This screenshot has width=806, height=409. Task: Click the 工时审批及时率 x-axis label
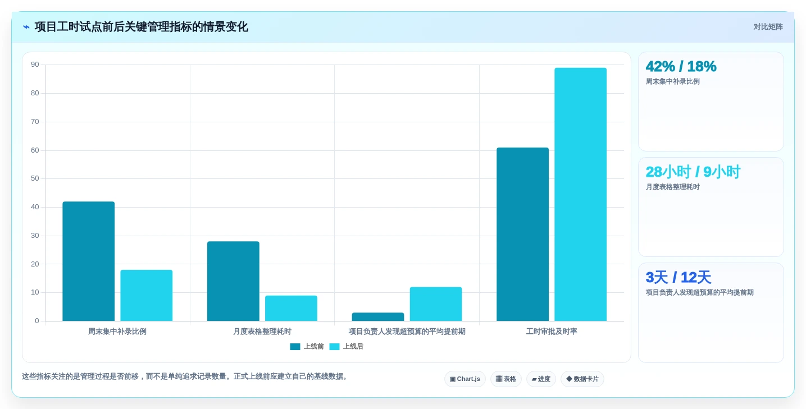(x=552, y=332)
